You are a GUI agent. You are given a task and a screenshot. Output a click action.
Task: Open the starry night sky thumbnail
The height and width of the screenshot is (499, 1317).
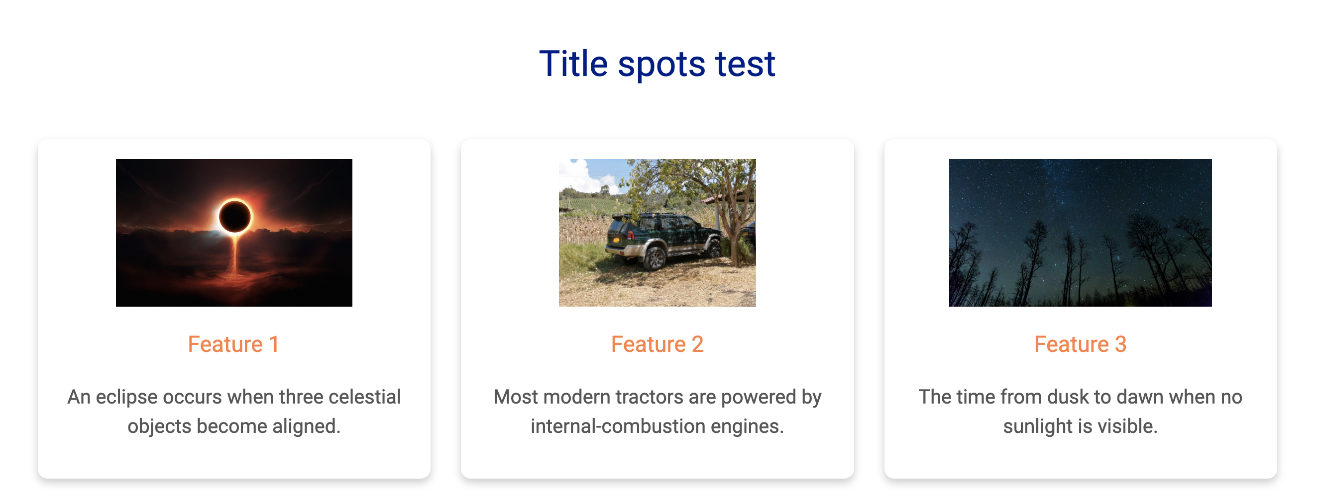click(x=1080, y=233)
